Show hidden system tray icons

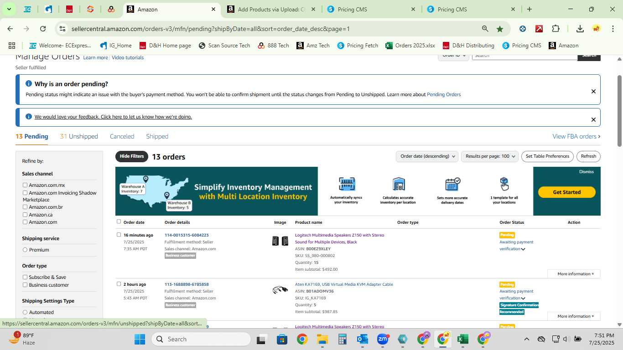(x=526, y=339)
